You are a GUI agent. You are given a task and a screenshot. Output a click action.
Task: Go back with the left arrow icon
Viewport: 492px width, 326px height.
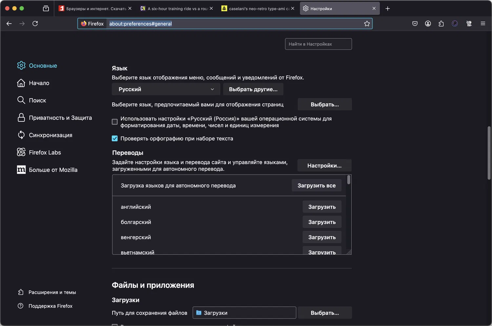pos(9,24)
